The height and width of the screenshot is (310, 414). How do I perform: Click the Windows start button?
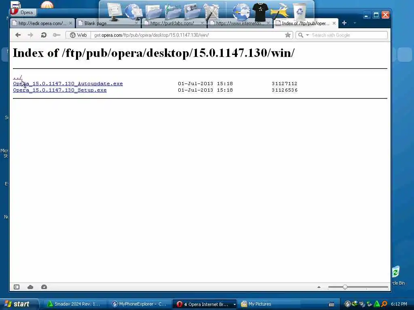[19, 304]
